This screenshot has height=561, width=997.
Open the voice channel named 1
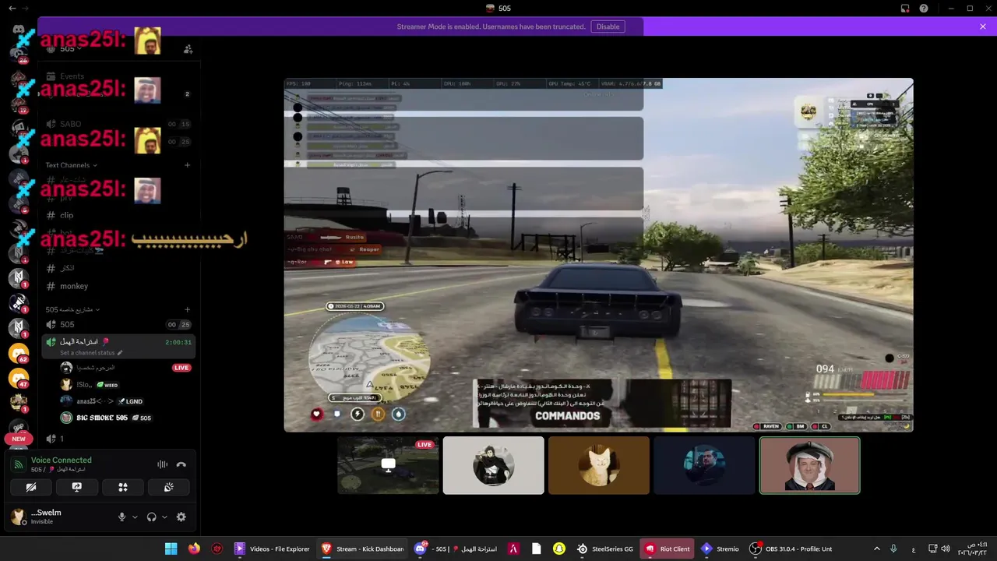tap(117, 439)
